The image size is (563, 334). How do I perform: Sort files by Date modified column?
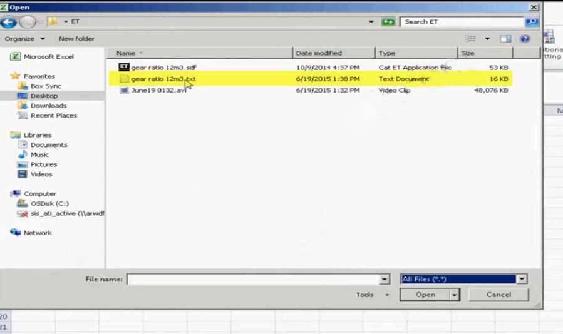point(334,53)
